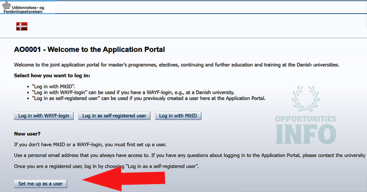The width and height of the screenshot is (367, 192).
Task: Click "Select how you want to log in:" text
Action: point(52,76)
